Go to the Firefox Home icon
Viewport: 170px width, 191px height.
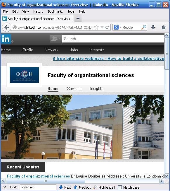(164, 27)
